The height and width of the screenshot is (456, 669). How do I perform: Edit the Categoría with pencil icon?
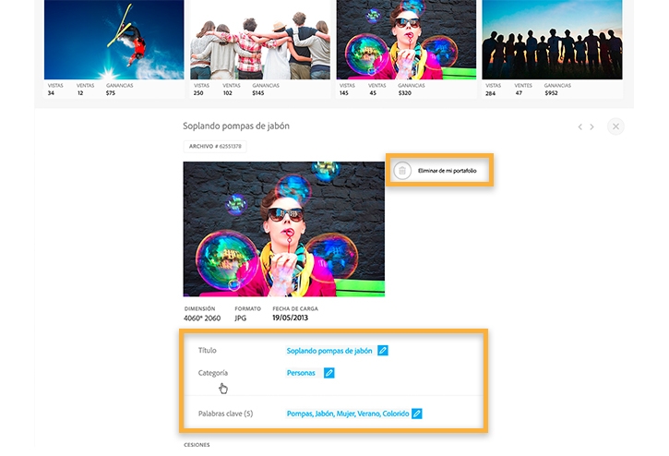329,373
